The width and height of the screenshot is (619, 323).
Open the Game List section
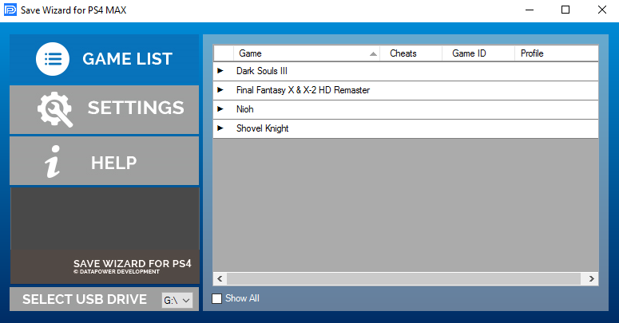click(x=104, y=59)
